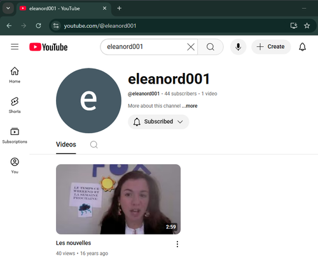The image size is (318, 260).
Task: Run search with the magnifier button
Action: [x=211, y=47]
